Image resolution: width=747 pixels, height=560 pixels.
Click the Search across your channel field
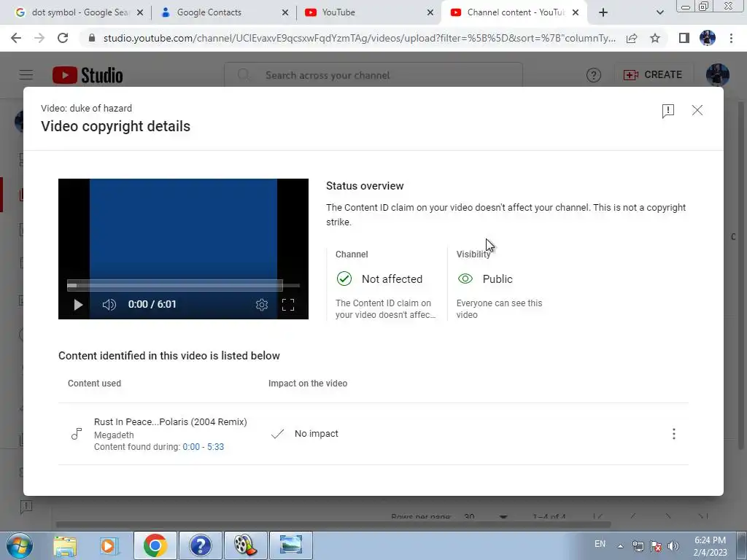coord(373,75)
